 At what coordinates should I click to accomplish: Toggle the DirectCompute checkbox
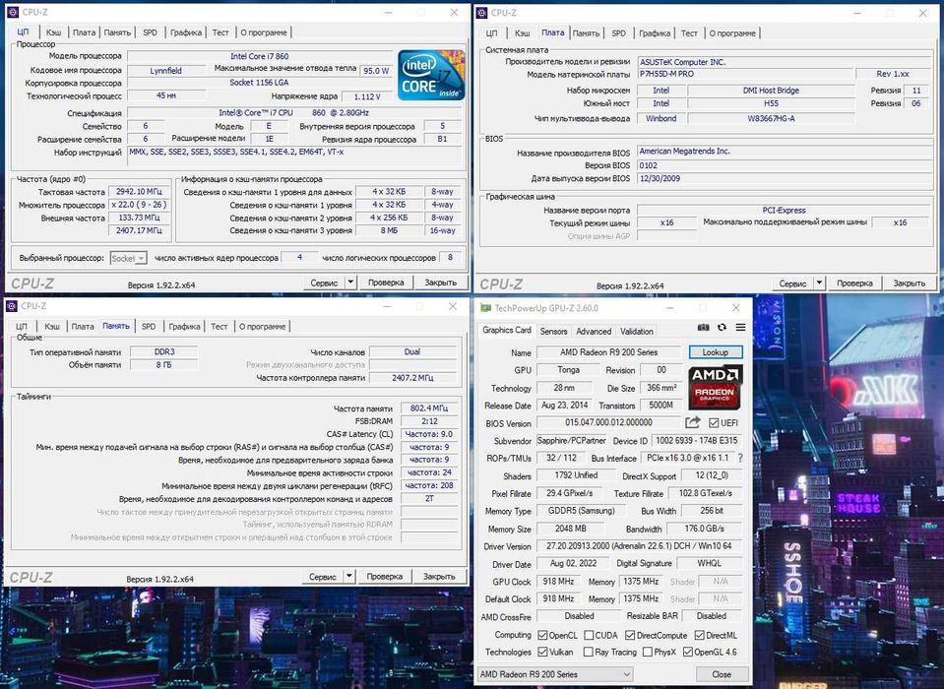[x=630, y=636]
